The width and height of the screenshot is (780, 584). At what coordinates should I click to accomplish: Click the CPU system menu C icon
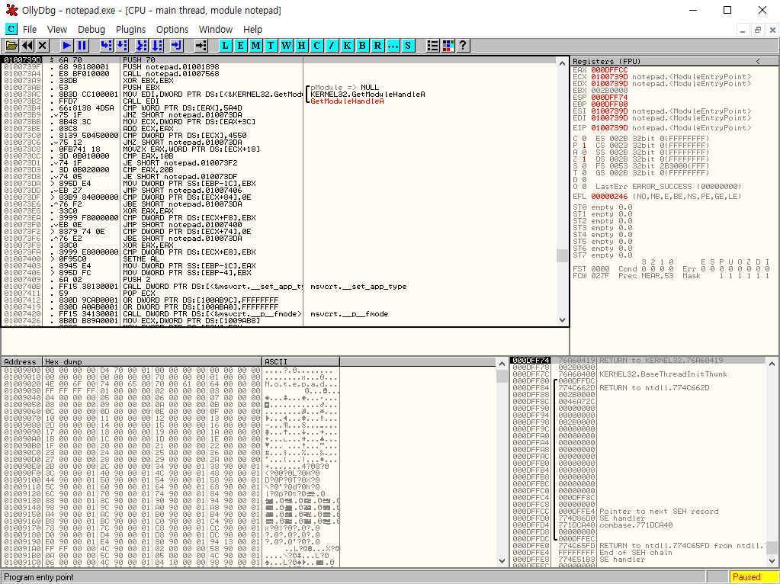tap(11, 29)
